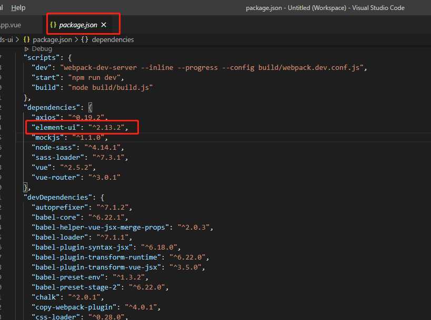Click the JSON braces icon on package.json tab
Screen dimensions: 431x320
(x=53, y=25)
